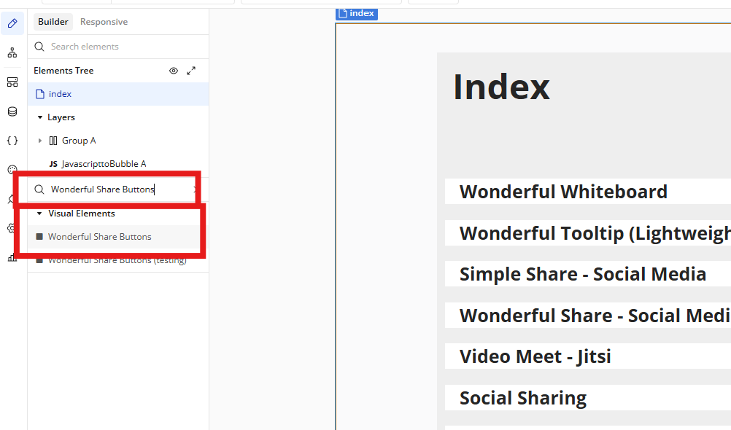This screenshot has width=731, height=430.
Task: Click the Group A column layout icon
Action: tap(53, 141)
